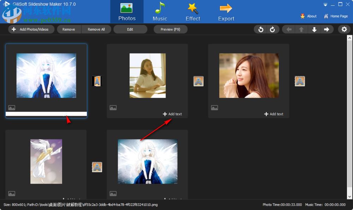This screenshot has height=210, width=353.
Task: Click the text overlay icon after first slide
Action: pos(97,81)
